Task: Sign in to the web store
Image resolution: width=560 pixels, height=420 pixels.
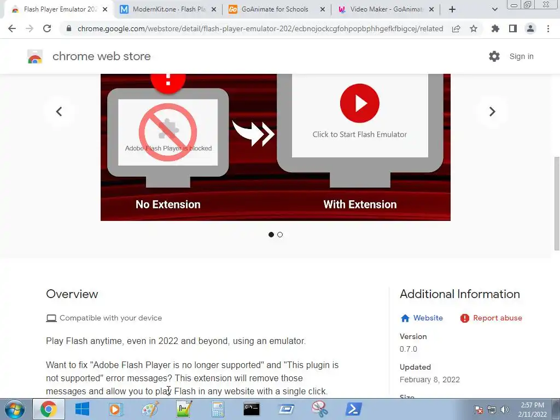Action: 521,56
